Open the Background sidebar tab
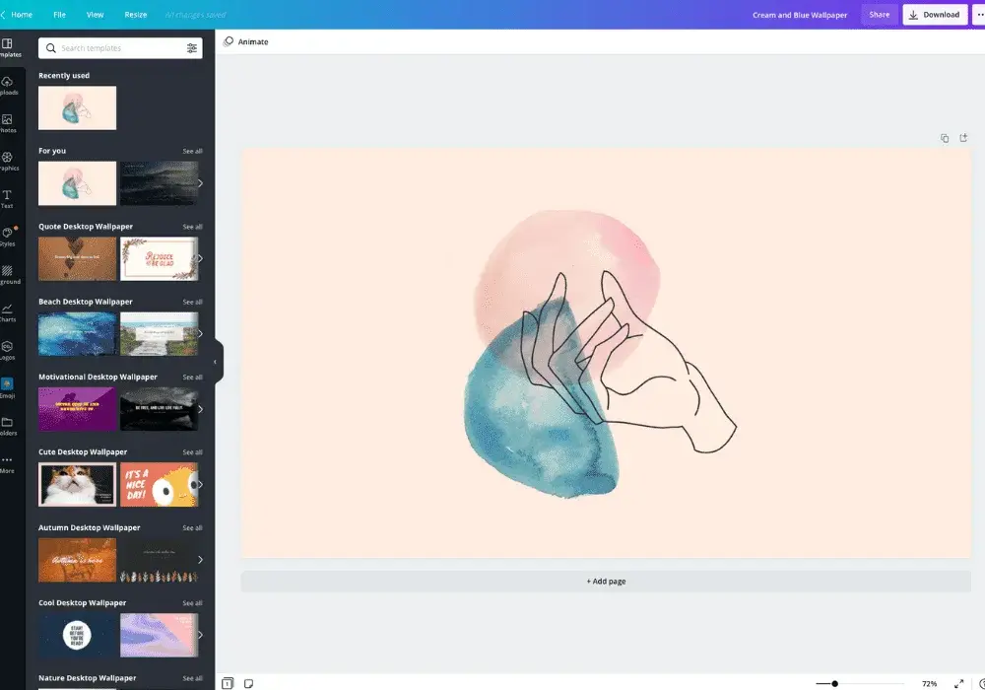This screenshot has width=985, height=690. (9, 275)
